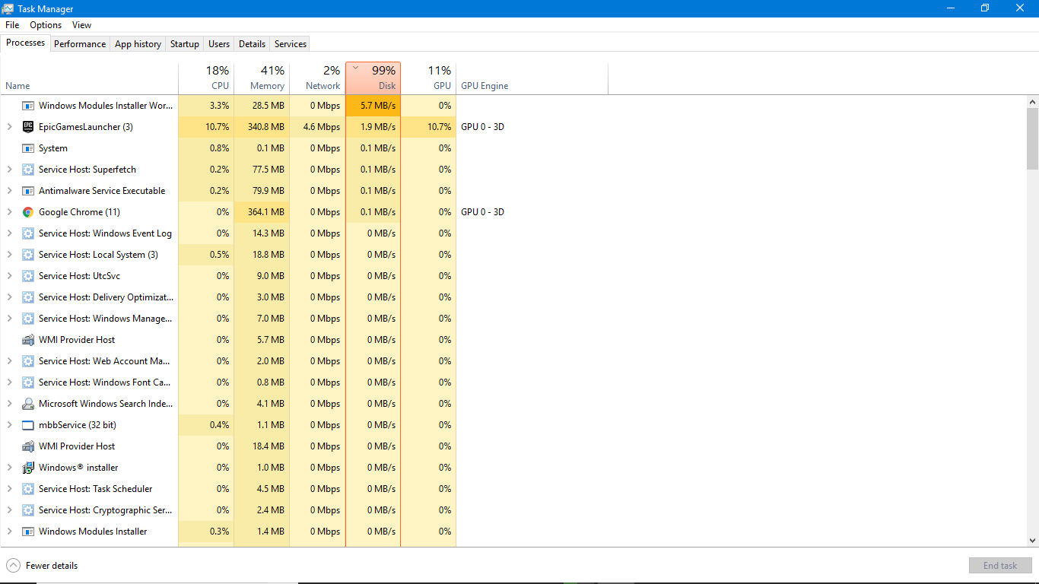
Task: Select the 5.7 MB/s disk usage cell
Action: click(373, 106)
